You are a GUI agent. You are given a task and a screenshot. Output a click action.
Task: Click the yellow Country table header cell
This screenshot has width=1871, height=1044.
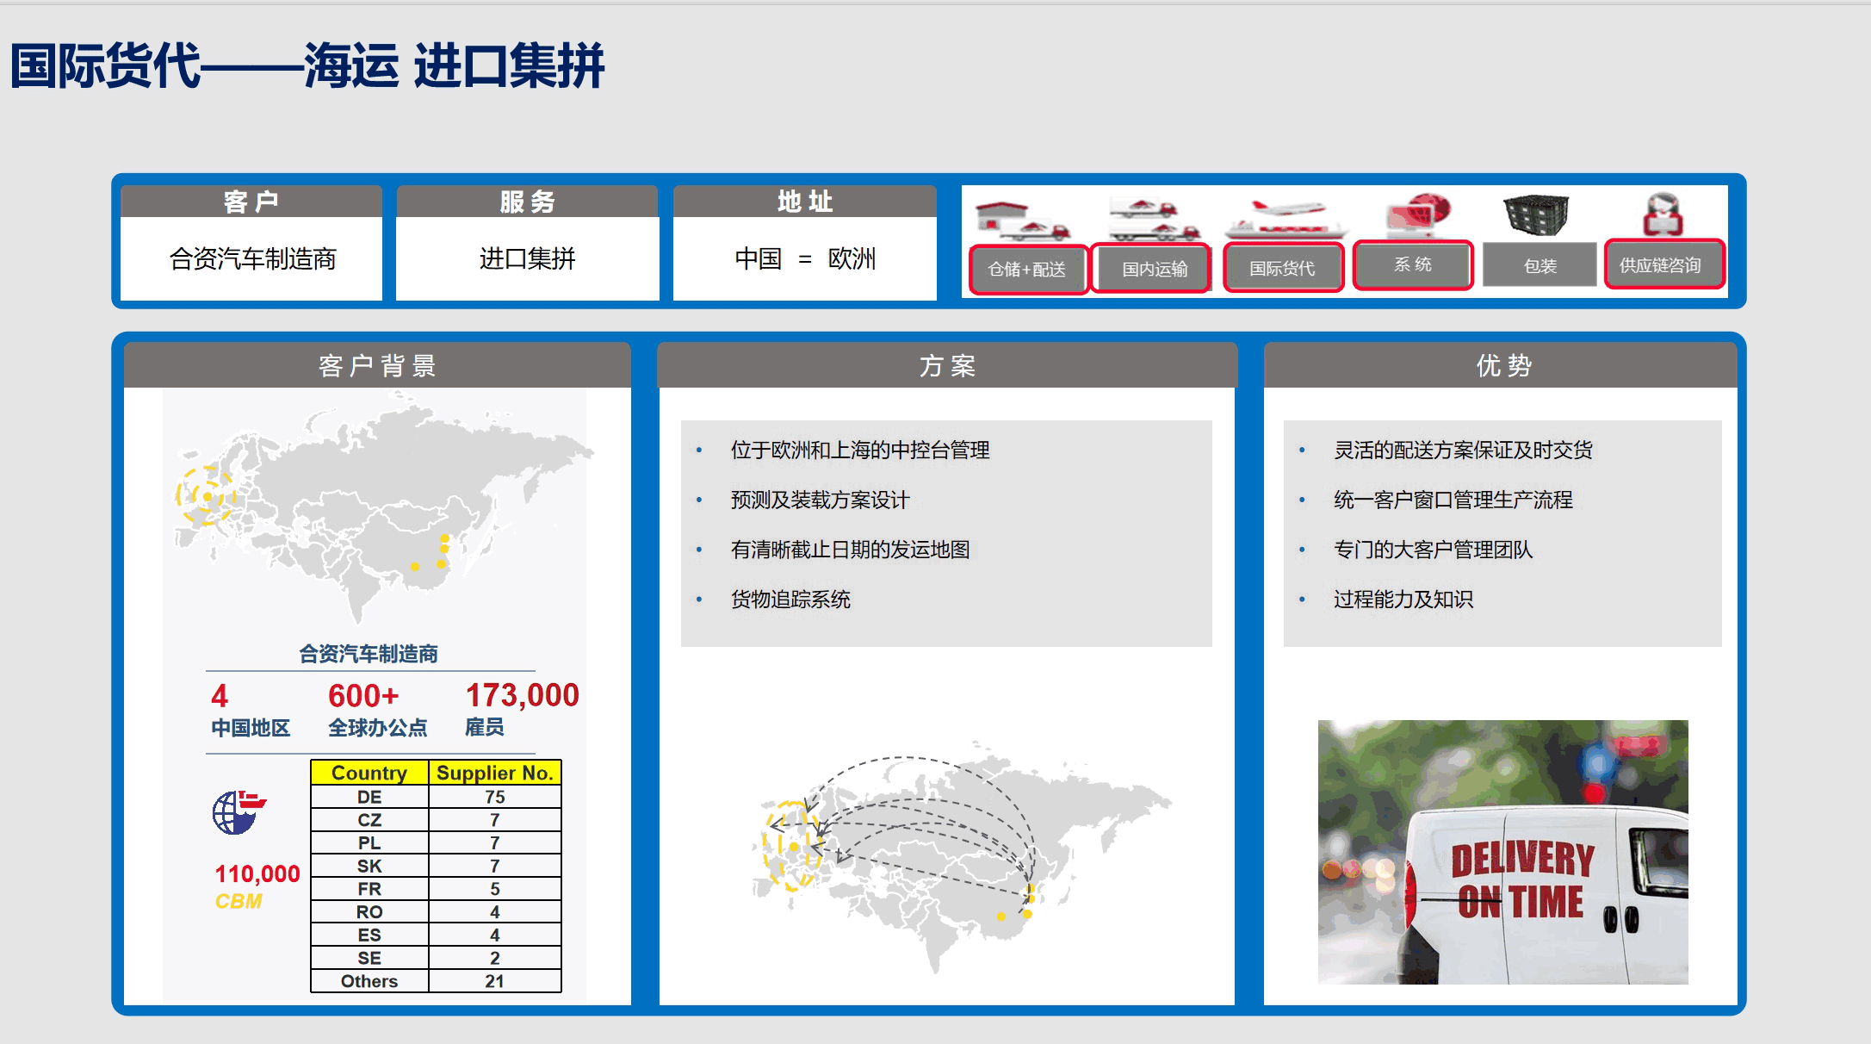[x=369, y=773]
